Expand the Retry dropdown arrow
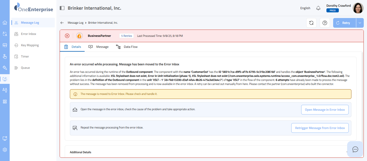Image resolution: width=367 pixels, height=161 pixels. click(360, 23)
